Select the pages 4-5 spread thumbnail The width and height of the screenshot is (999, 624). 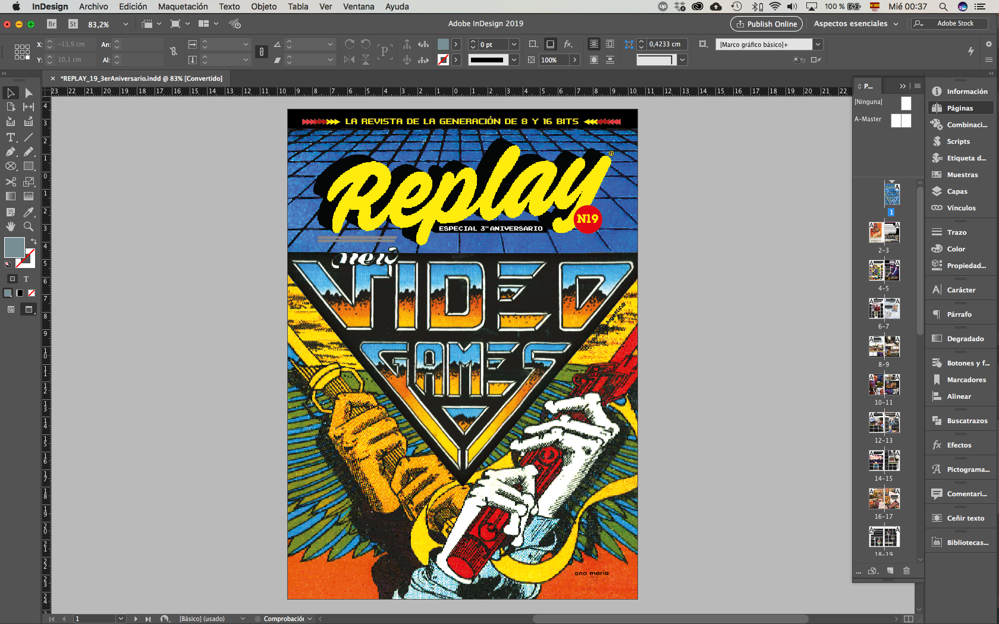(884, 271)
